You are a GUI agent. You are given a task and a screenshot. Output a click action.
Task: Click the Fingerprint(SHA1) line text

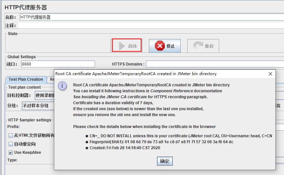coord(162,142)
